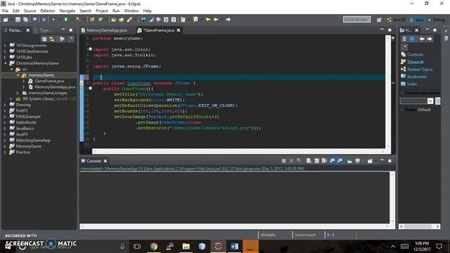The width and height of the screenshot is (450, 253).
Task: Open Word from the Windows taskbar
Action: click(234, 246)
